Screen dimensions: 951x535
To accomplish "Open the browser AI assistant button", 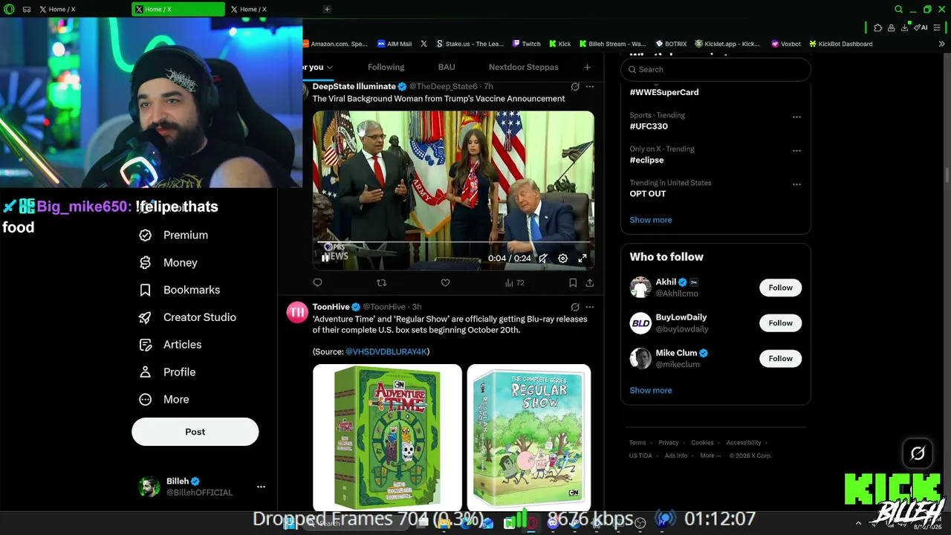I will pos(921,27).
